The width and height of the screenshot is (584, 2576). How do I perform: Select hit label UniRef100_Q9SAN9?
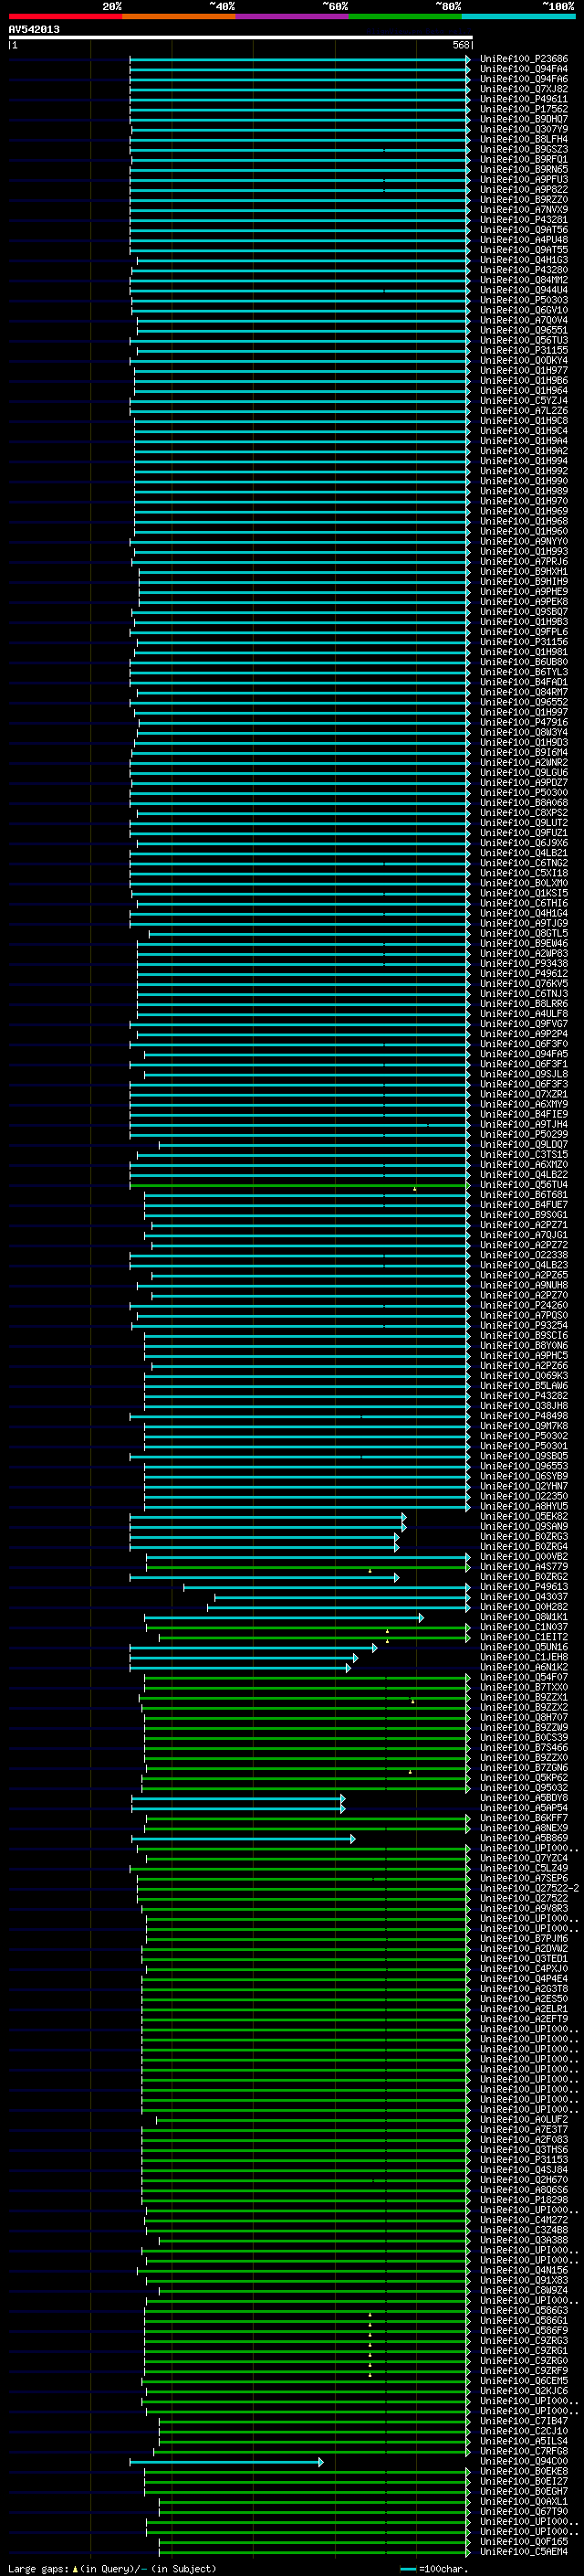click(x=524, y=1526)
